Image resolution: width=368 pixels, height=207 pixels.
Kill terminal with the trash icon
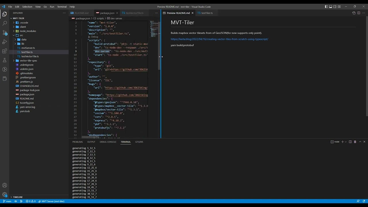pos(355,142)
